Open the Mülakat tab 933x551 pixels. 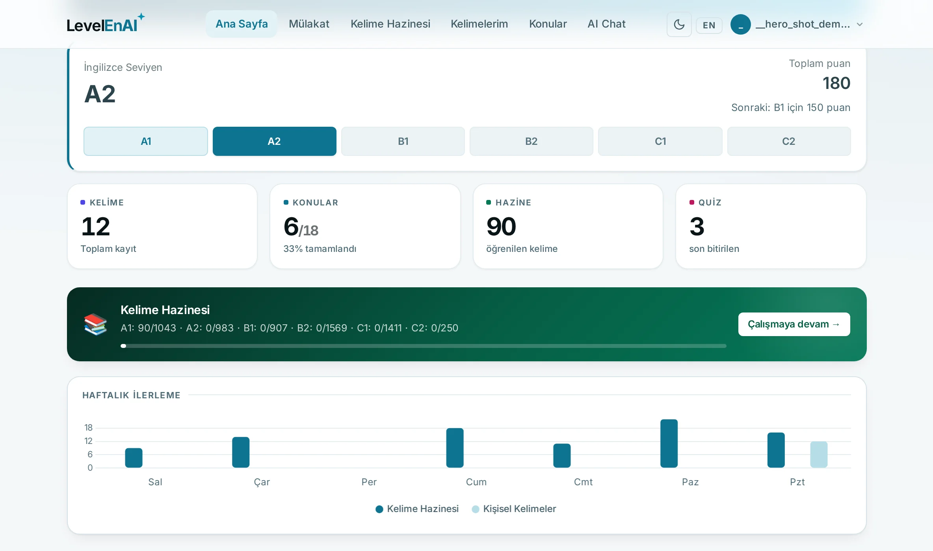[309, 24]
